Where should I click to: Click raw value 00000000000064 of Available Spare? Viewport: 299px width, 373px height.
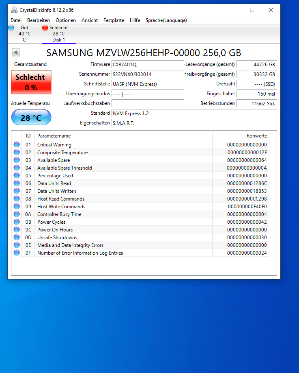click(x=247, y=160)
